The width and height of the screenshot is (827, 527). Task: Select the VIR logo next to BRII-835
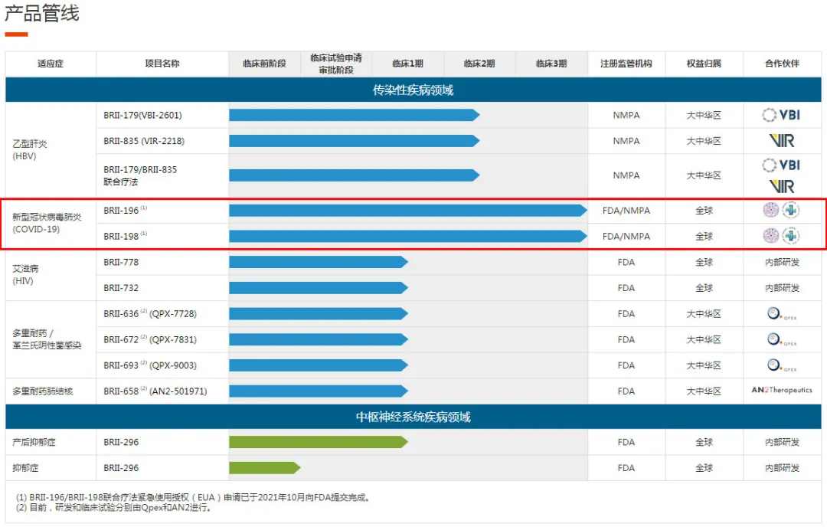[782, 140]
